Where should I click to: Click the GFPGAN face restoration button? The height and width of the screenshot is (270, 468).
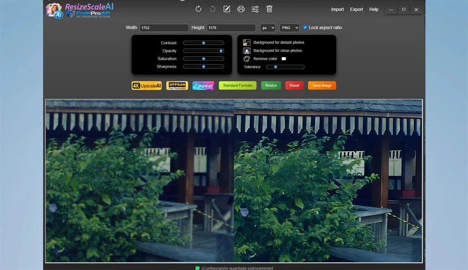(177, 86)
